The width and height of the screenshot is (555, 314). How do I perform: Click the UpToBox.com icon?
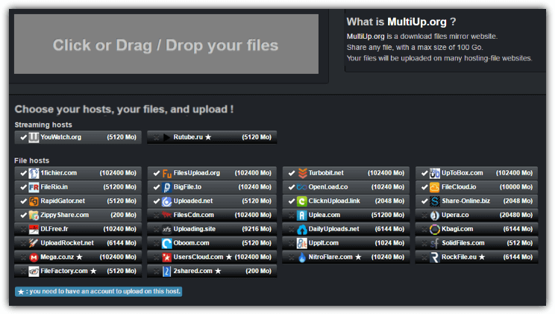[435, 173]
